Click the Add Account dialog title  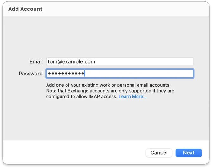[25, 9]
